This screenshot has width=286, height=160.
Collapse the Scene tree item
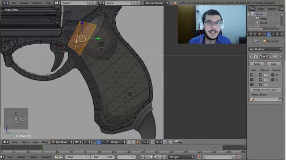click(x=249, y=14)
